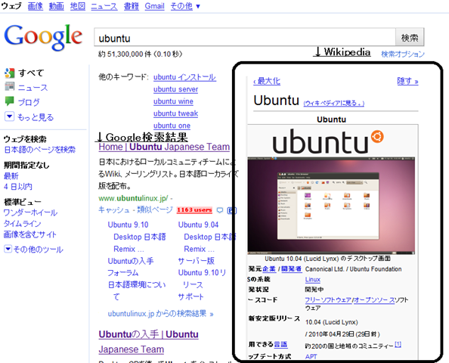
Task: Click the red 1163 users badge
Action: [x=194, y=210]
